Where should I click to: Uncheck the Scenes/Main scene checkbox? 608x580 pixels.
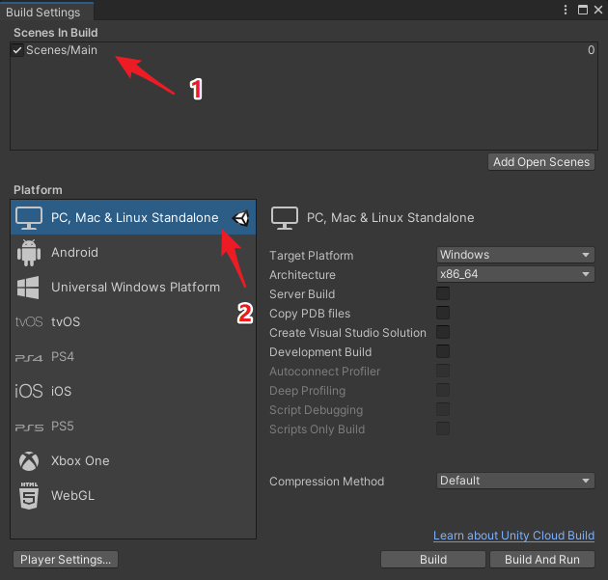17,50
